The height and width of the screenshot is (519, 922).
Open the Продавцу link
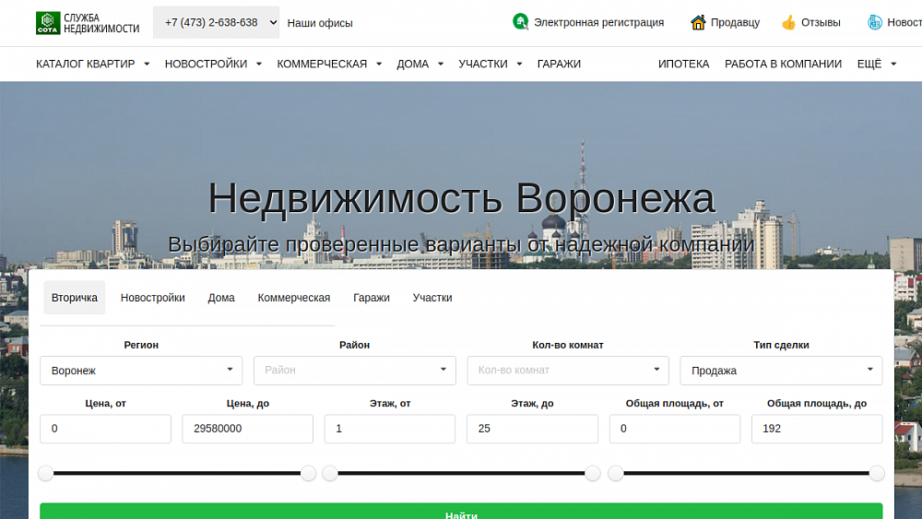pos(735,22)
